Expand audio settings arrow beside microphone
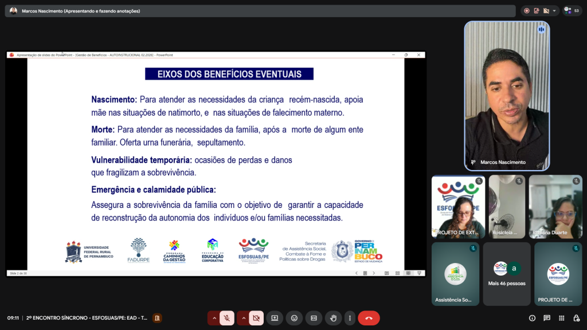587x330 pixels. click(214, 318)
